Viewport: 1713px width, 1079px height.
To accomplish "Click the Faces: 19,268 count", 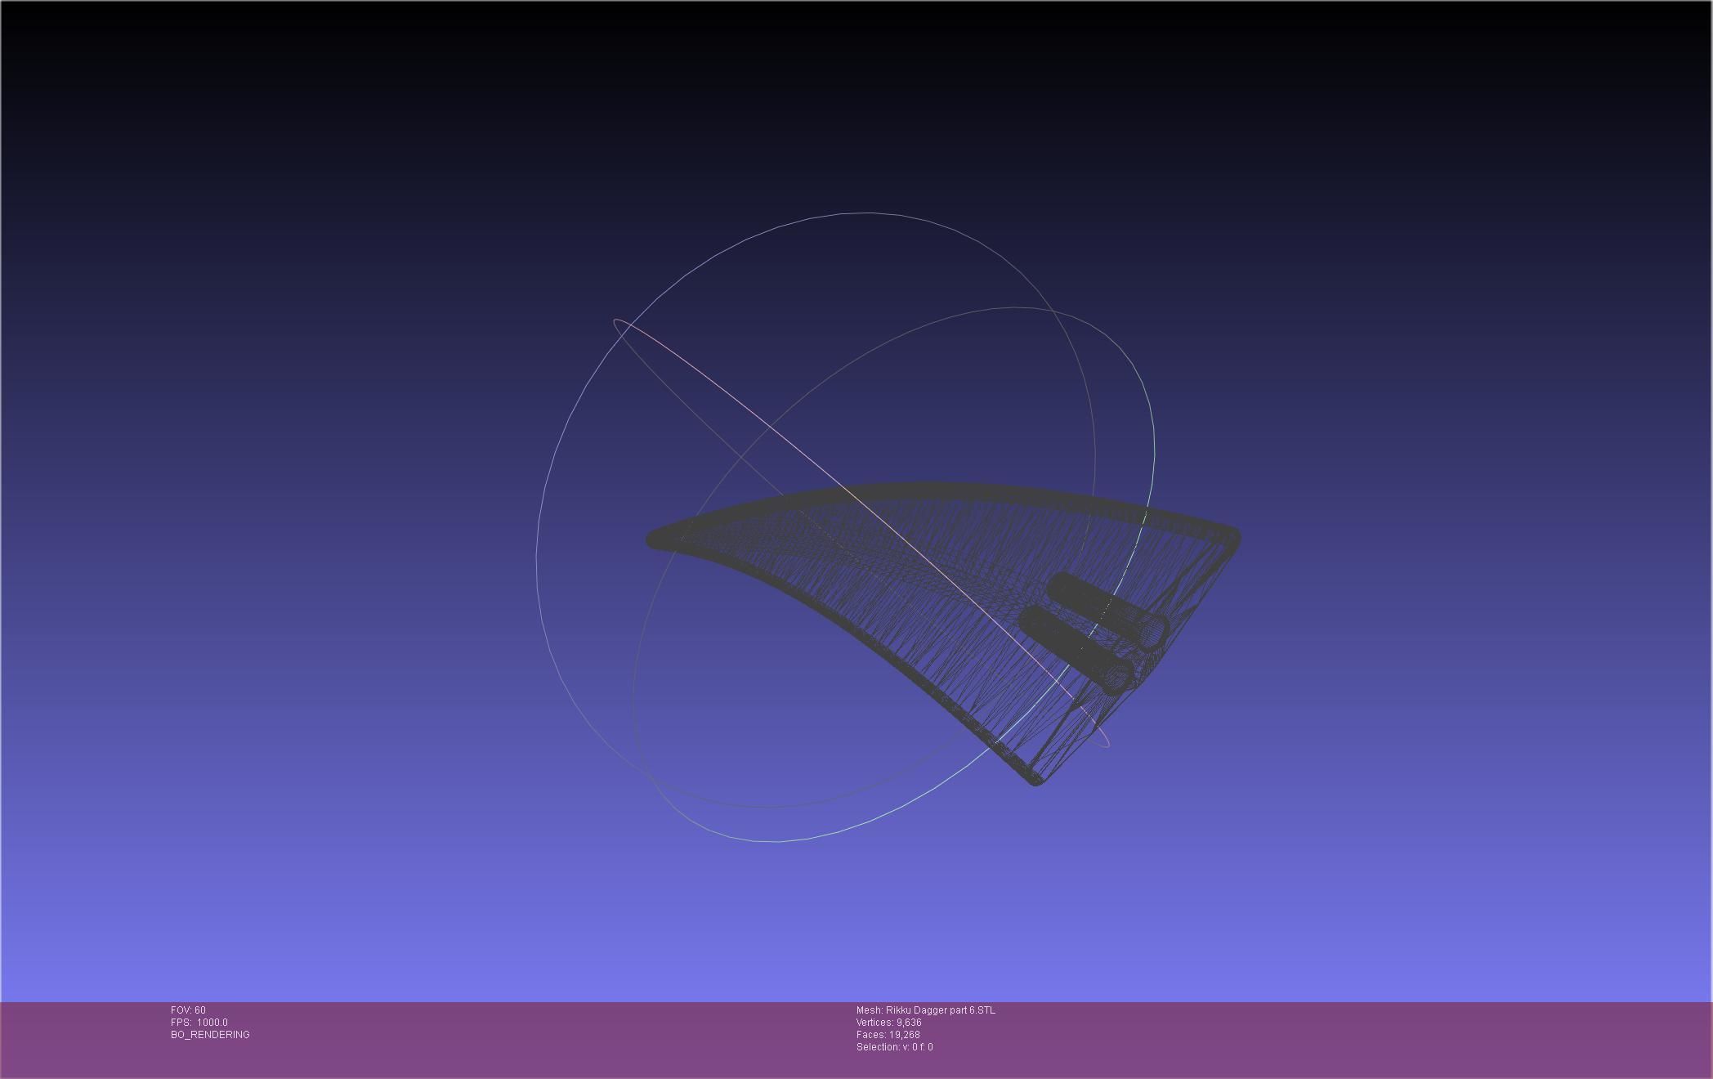I will pyautogui.click(x=888, y=1035).
